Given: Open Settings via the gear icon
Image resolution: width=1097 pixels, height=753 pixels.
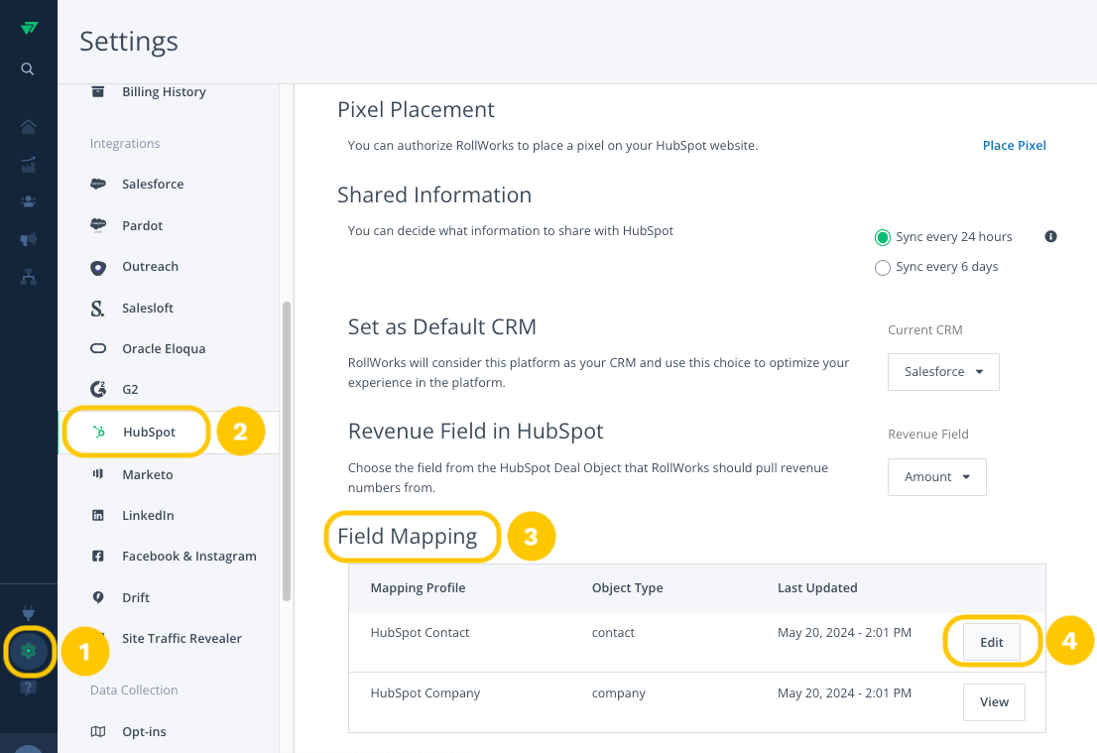Looking at the screenshot, I should tap(28, 651).
